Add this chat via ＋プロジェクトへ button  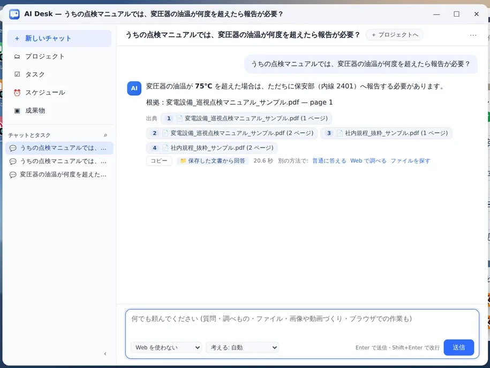click(x=395, y=35)
